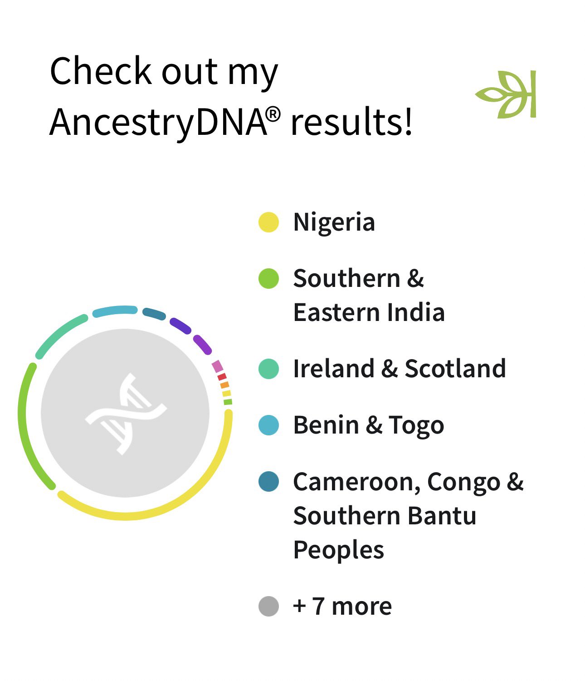The image size is (585, 681).
Task: Click the light blue Benin & Togo dot
Action: [268, 425]
